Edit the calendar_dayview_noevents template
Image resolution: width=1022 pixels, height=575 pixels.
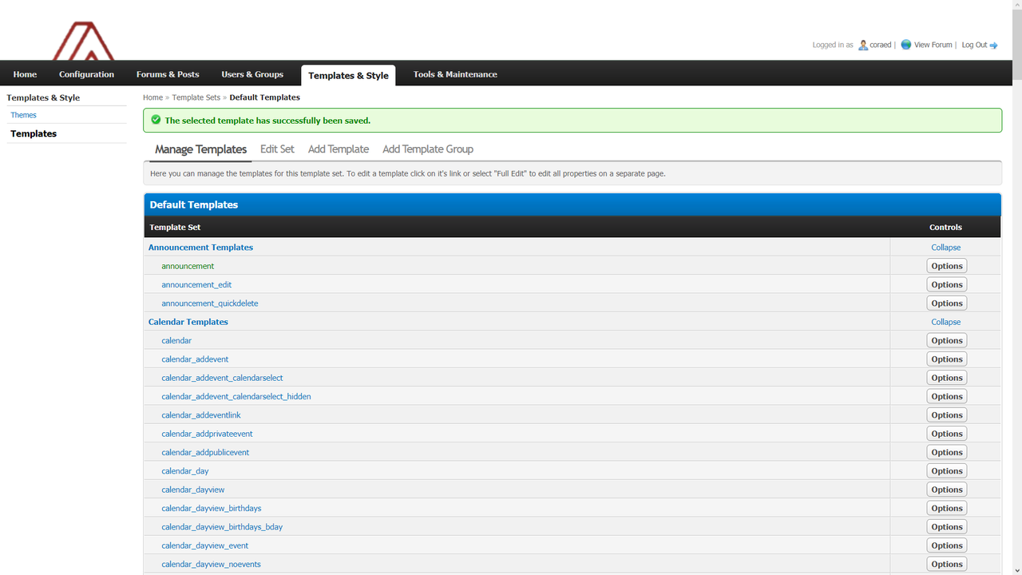click(211, 564)
